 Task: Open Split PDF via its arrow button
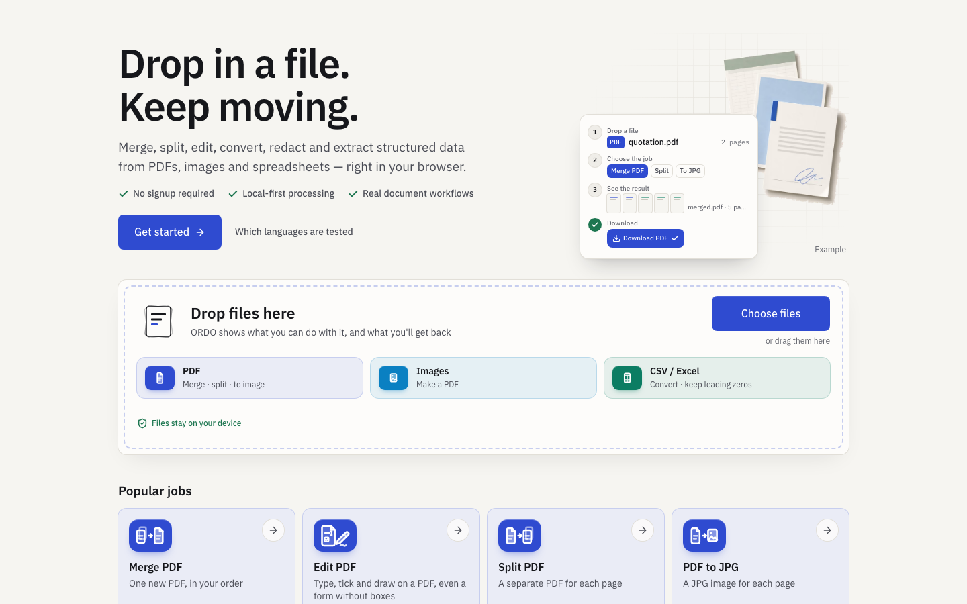point(643,530)
